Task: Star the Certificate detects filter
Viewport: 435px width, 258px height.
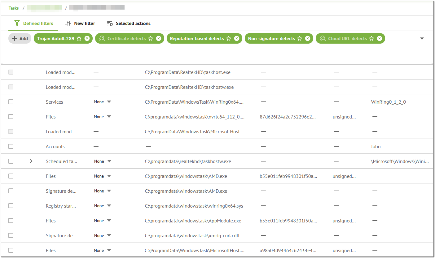Action: pos(151,39)
